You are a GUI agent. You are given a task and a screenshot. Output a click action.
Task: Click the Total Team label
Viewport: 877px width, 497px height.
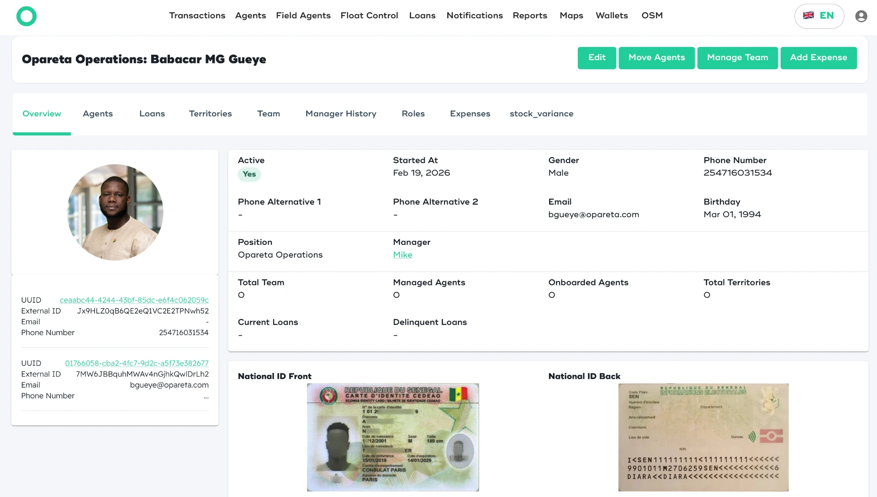pyautogui.click(x=261, y=283)
